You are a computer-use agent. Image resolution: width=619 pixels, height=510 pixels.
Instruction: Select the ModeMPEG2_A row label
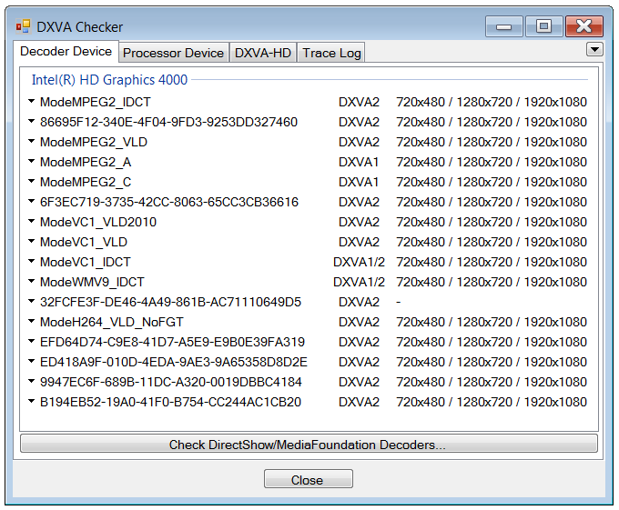[x=86, y=162]
